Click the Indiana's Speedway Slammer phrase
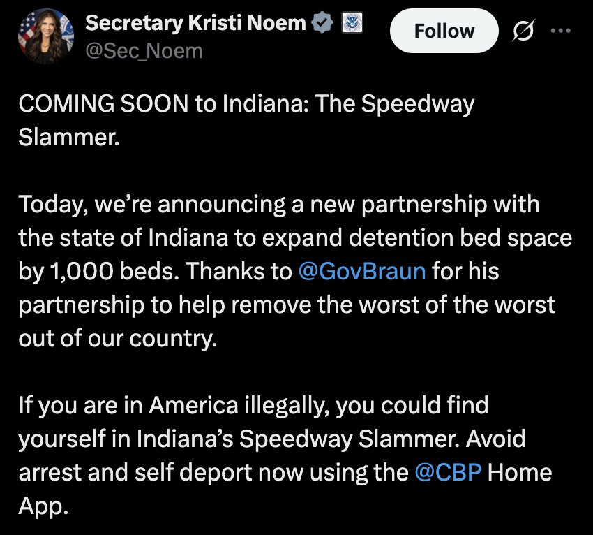593x535 pixels. [x=298, y=439]
